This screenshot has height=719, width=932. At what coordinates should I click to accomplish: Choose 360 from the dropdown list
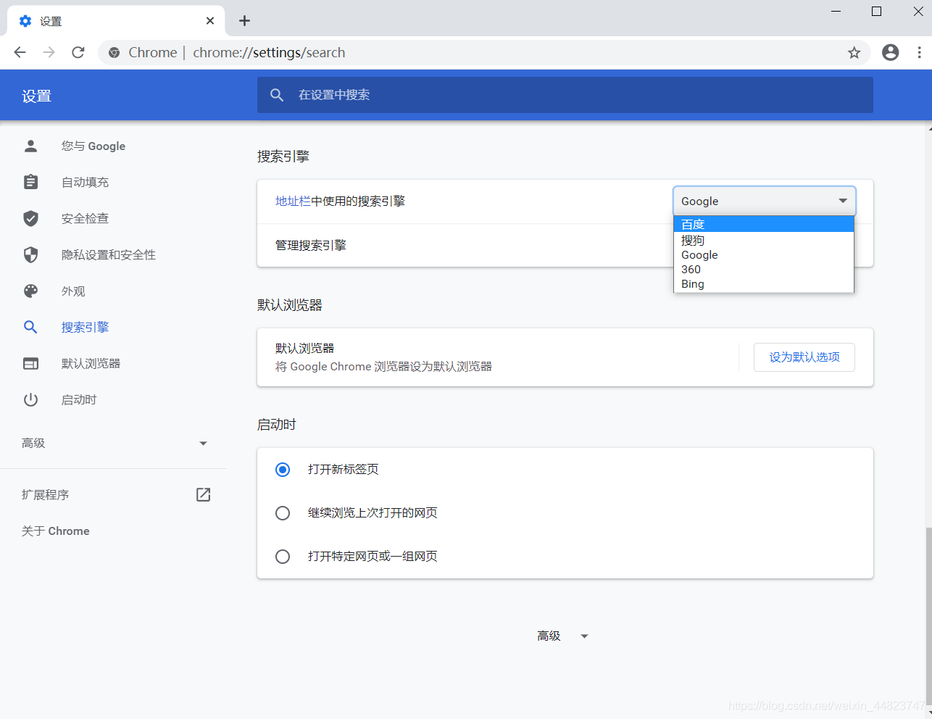coord(764,269)
